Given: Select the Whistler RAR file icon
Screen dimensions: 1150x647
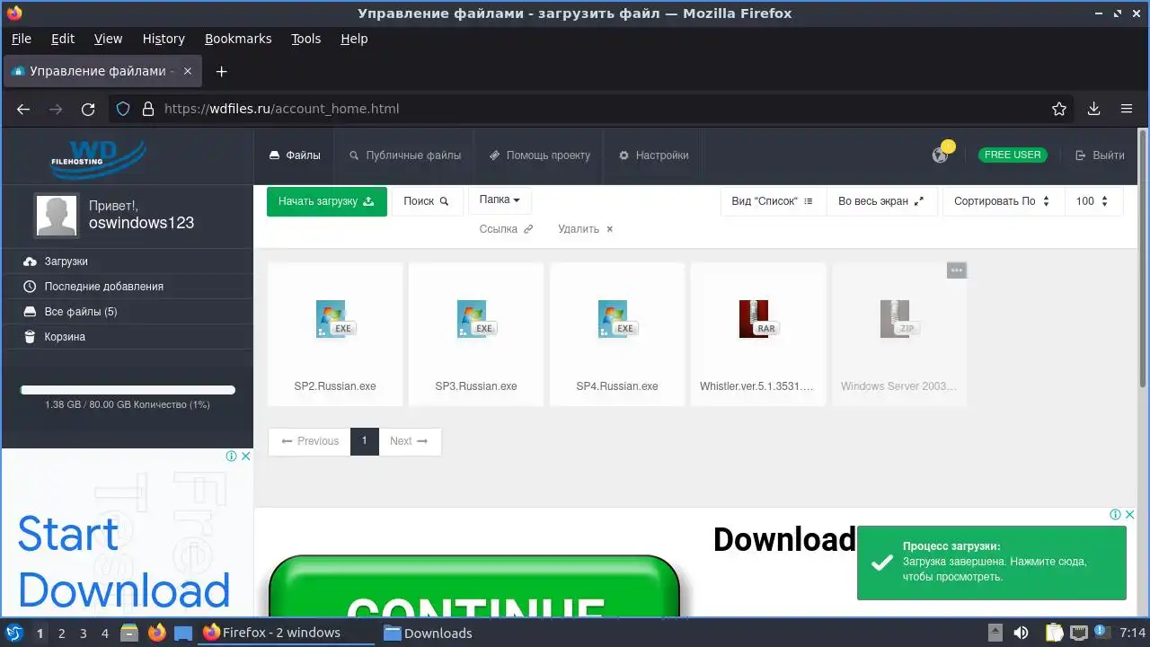Looking at the screenshot, I should (757, 319).
